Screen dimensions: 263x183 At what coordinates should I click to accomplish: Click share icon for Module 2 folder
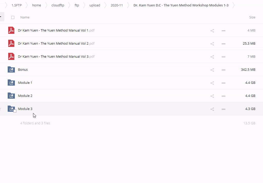click(212, 96)
